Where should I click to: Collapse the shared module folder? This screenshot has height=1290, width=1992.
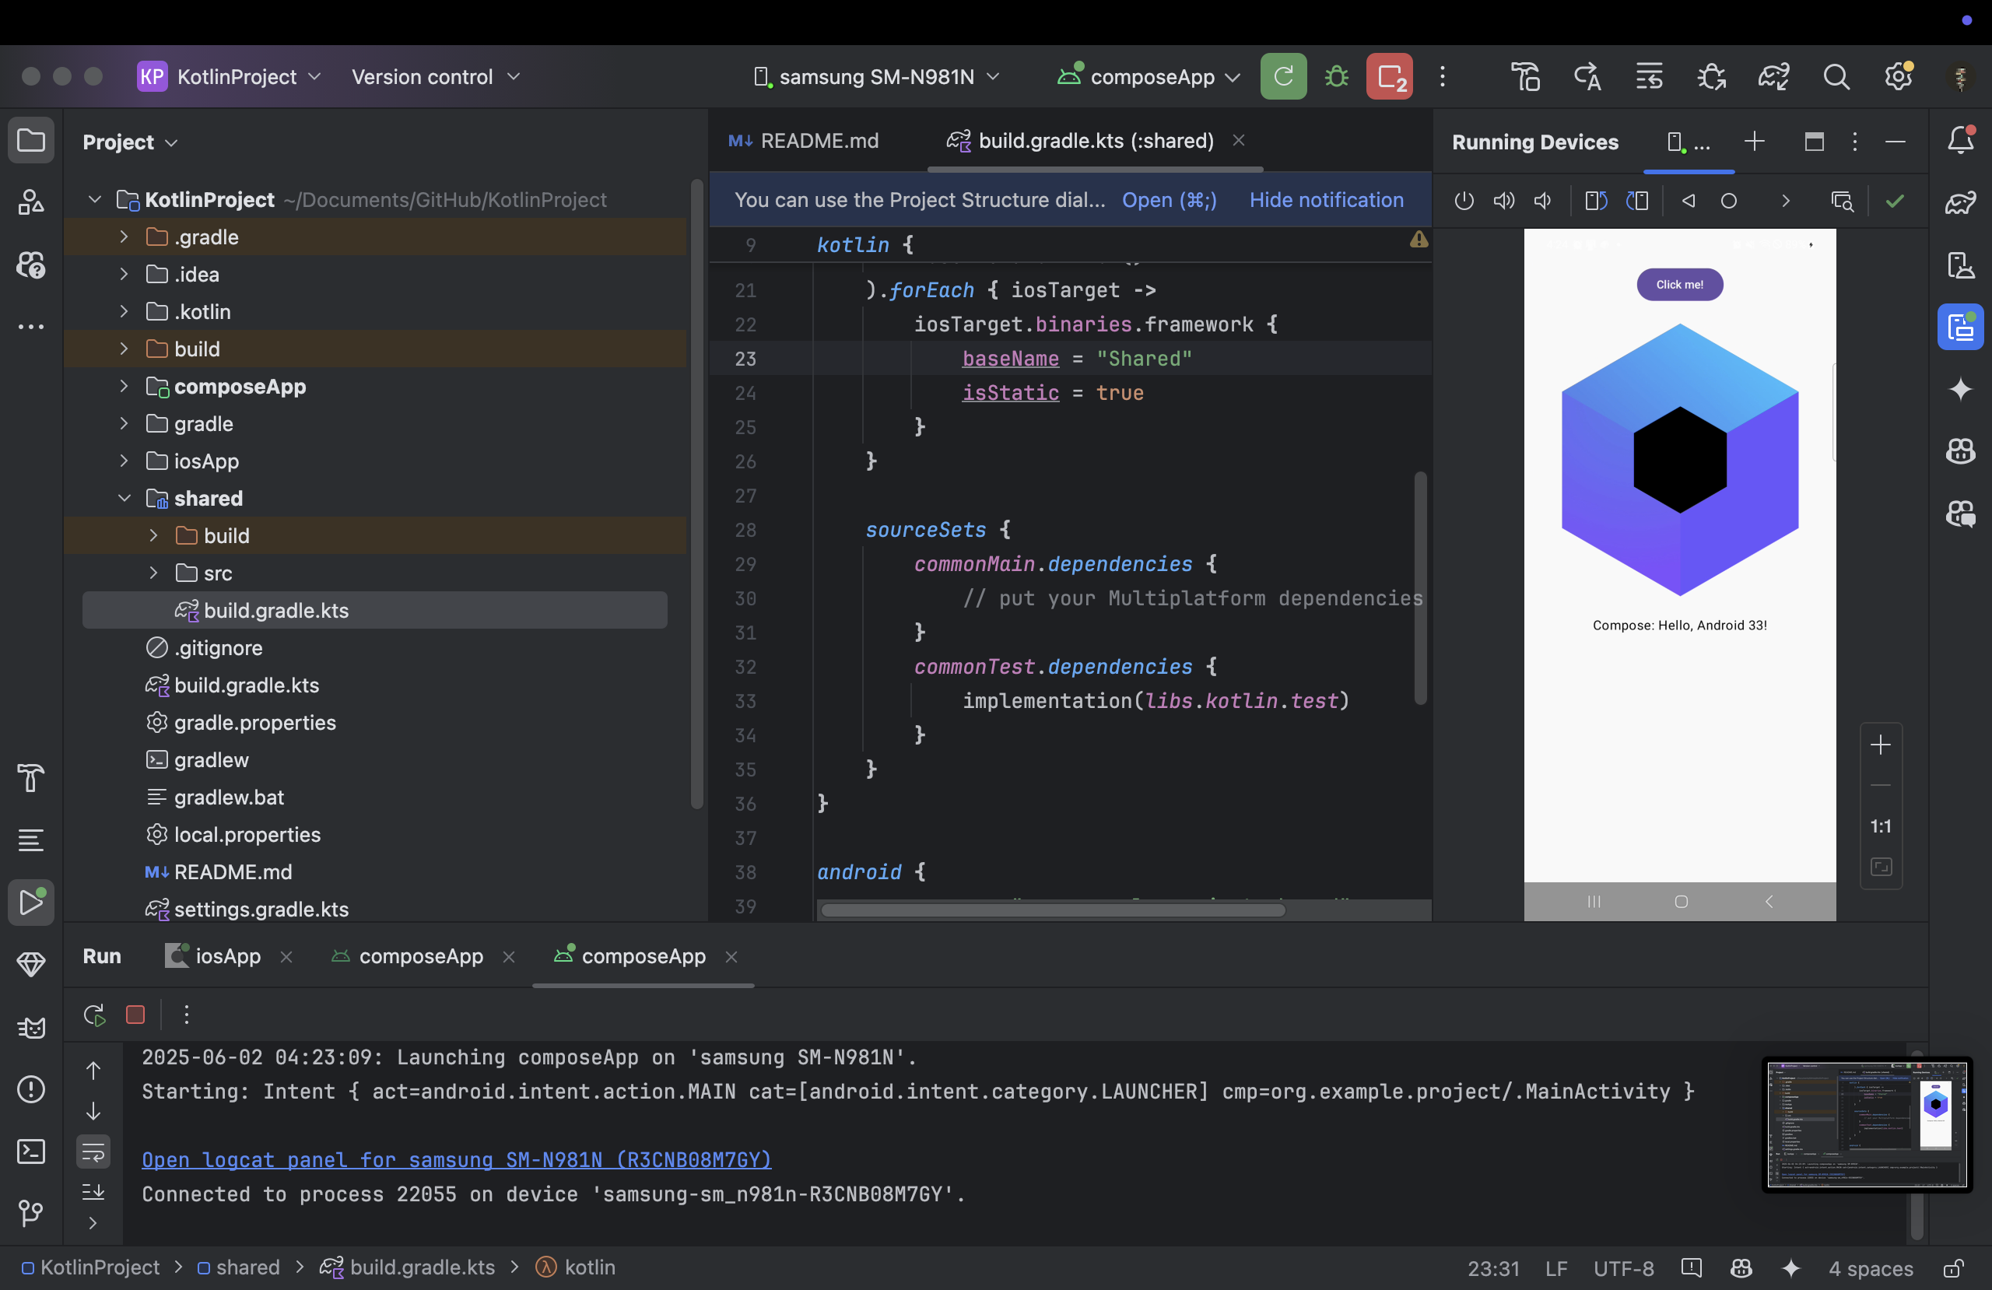(x=124, y=498)
